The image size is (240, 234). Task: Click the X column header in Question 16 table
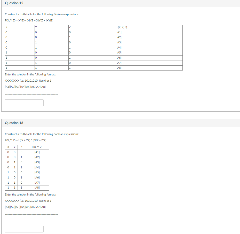[8, 147]
